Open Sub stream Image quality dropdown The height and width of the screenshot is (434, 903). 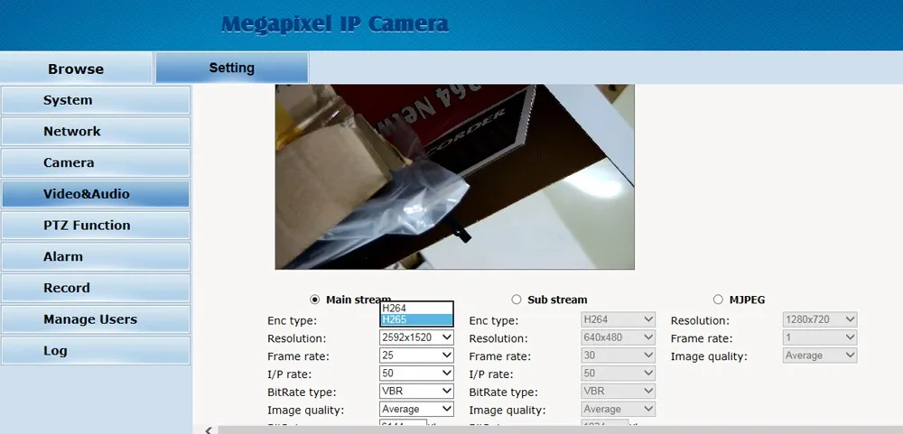click(618, 409)
